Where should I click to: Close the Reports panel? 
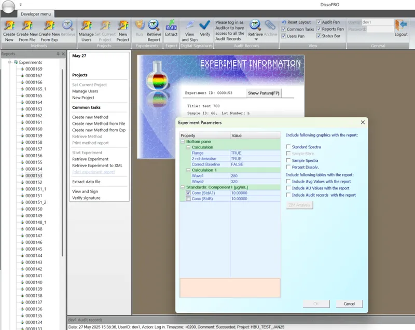click(63, 54)
